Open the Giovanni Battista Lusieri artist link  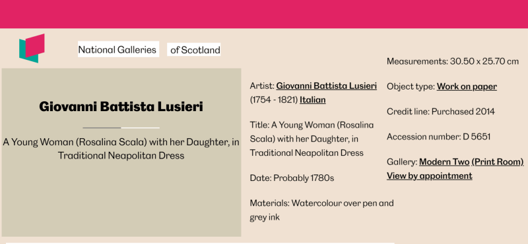[326, 86]
